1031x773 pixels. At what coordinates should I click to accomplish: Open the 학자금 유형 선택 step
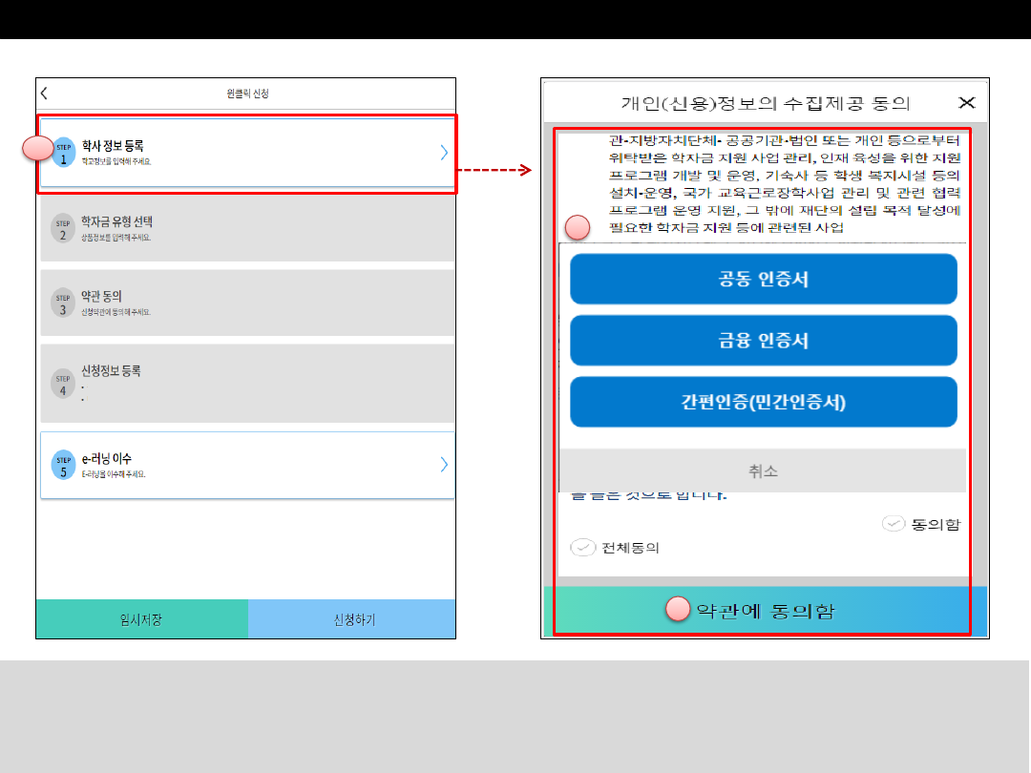click(247, 228)
